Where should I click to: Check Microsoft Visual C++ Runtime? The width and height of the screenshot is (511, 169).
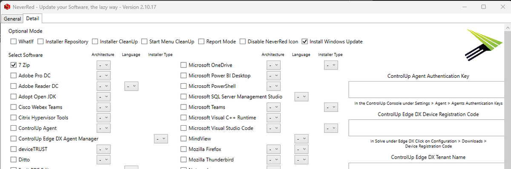pos(184,118)
